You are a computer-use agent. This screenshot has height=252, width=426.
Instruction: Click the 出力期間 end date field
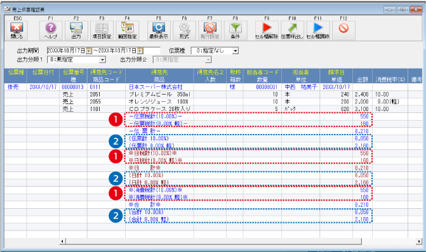click(x=117, y=51)
